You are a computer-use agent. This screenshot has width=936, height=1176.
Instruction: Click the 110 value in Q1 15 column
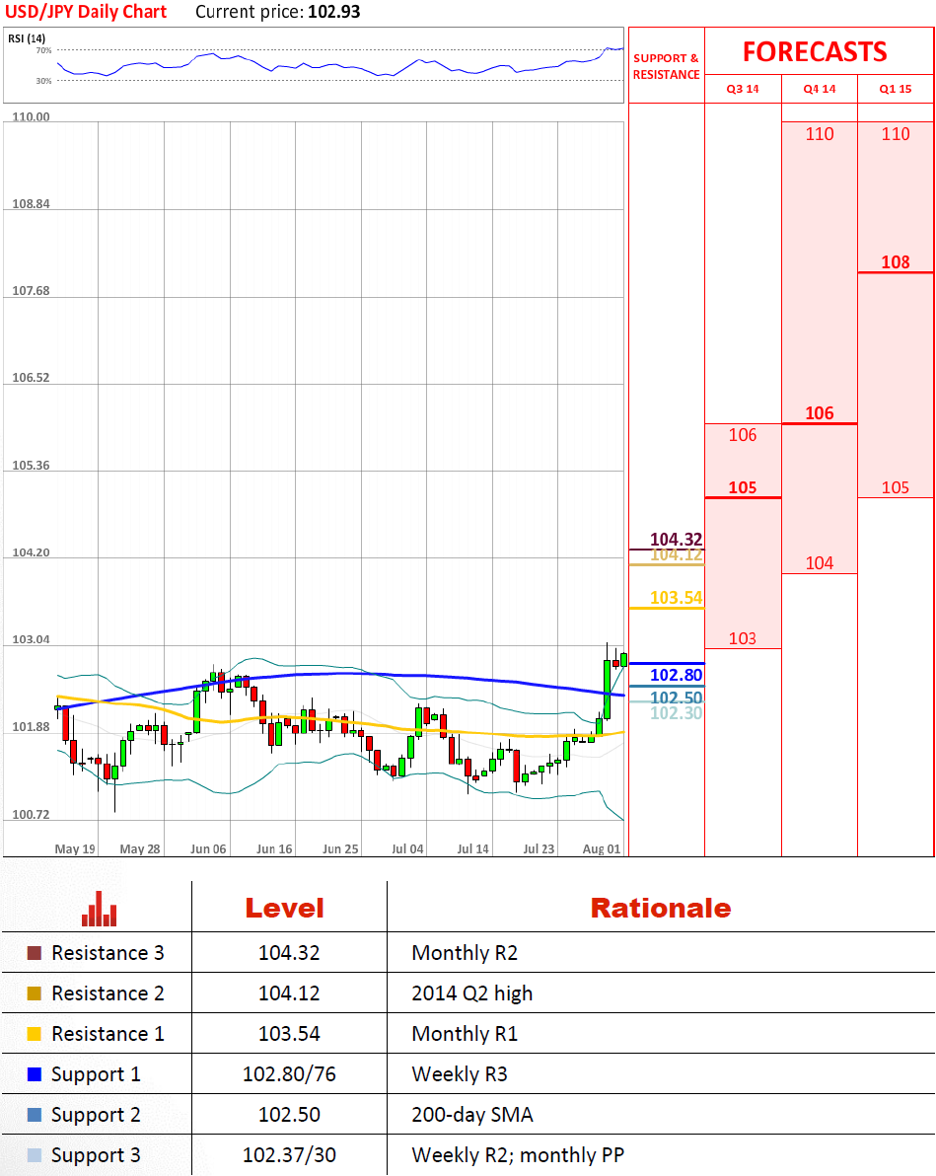896,134
